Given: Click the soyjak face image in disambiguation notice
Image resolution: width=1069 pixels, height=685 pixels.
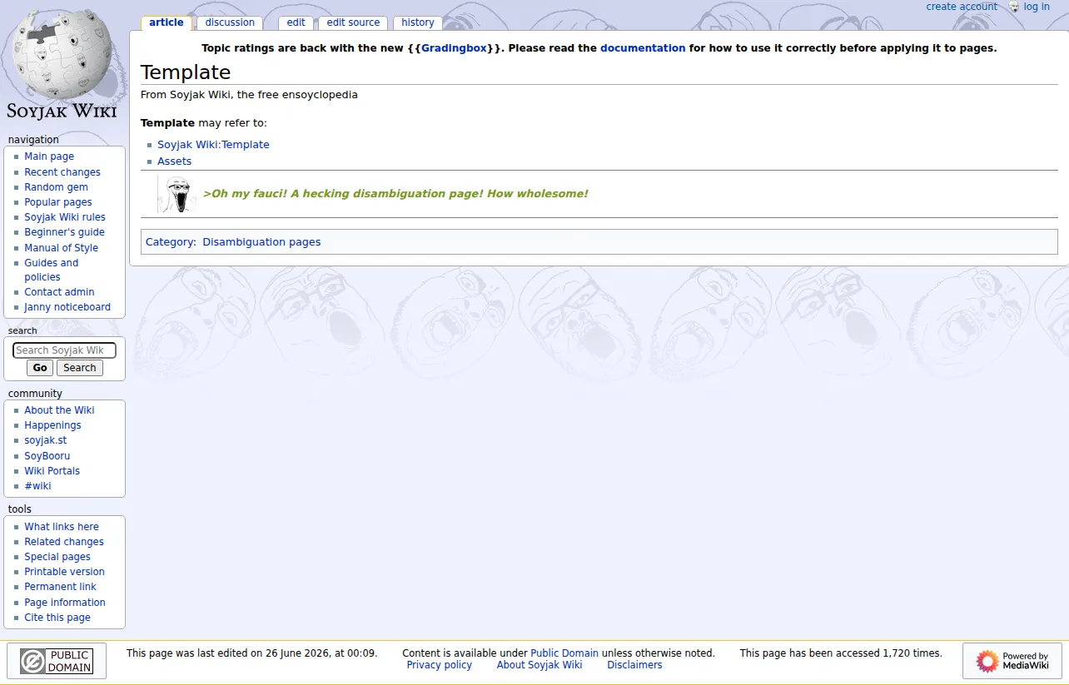Looking at the screenshot, I should pyautogui.click(x=177, y=194).
